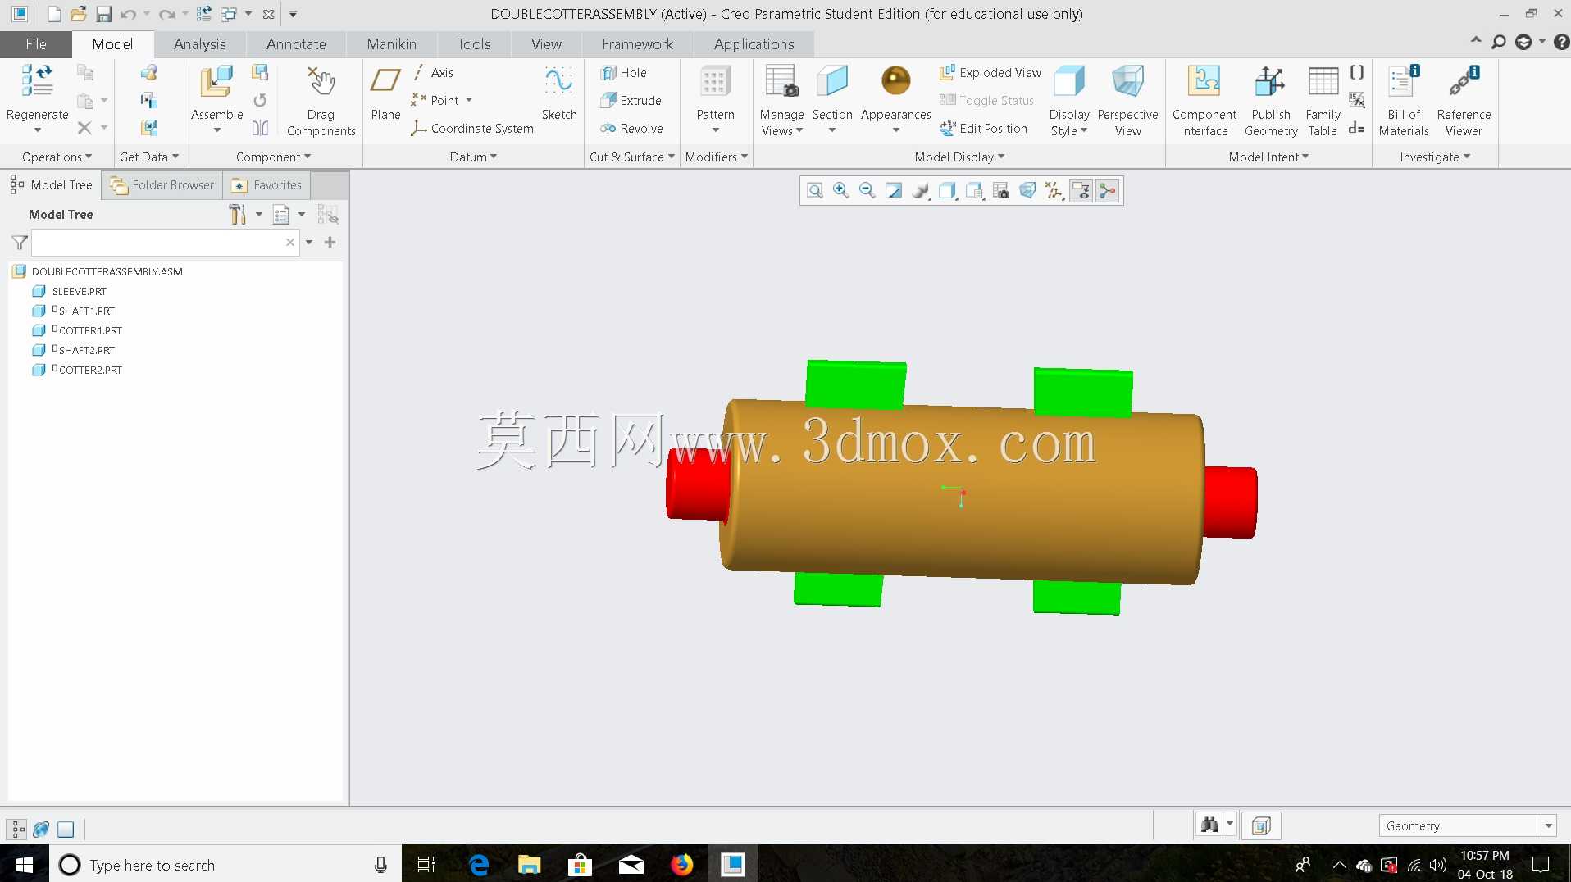Expand the Get Data group dropdown
Screen dimensions: 1571x882
(149, 157)
